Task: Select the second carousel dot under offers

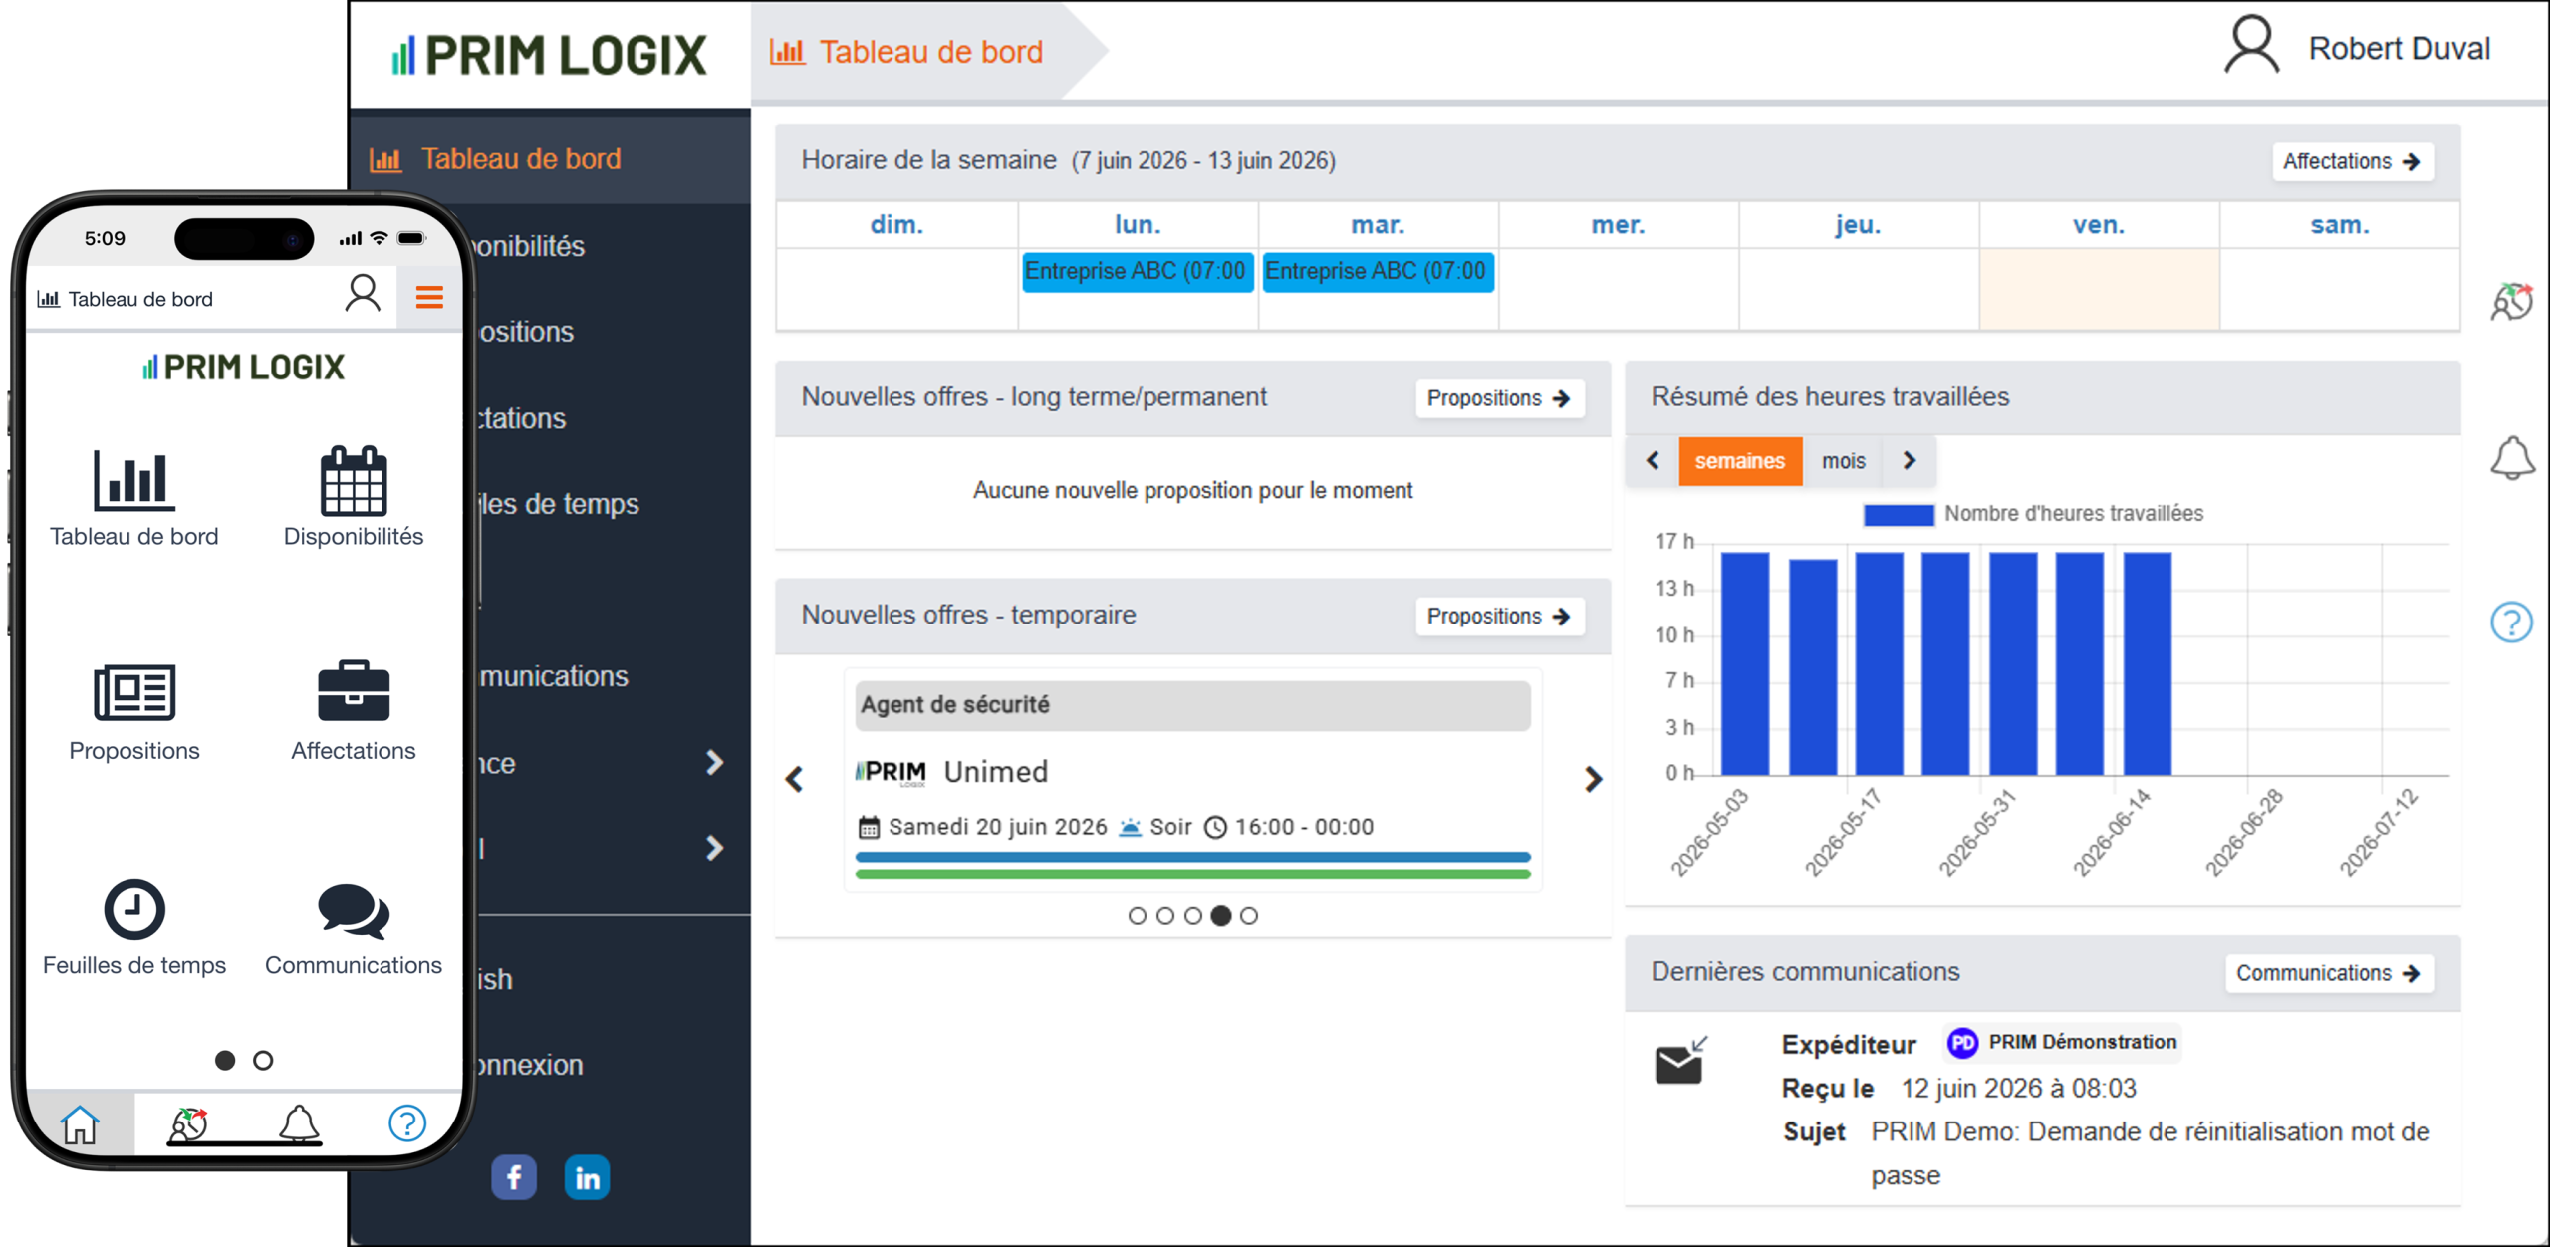Action: coord(1164,915)
